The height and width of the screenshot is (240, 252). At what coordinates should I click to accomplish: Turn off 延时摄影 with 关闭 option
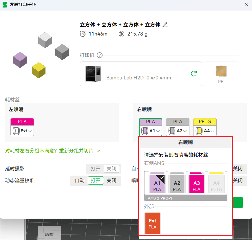(x=112, y=169)
